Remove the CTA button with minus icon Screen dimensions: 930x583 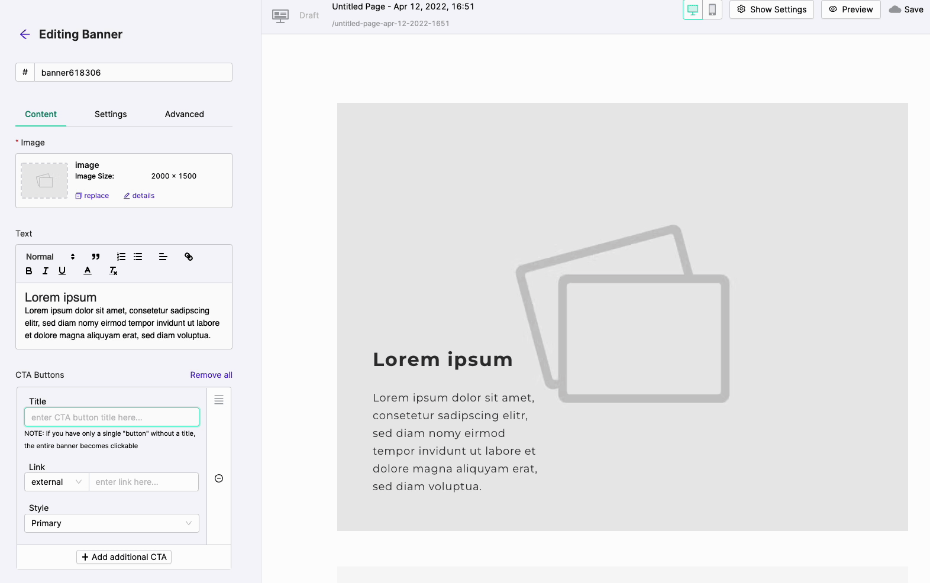(219, 478)
